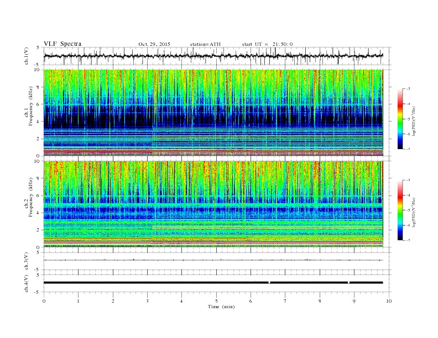438x338 pixels.
Task: Click the "1" minute tick label
Action: pyautogui.click(x=78, y=301)
